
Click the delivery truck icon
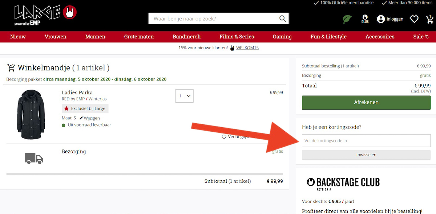click(34, 158)
